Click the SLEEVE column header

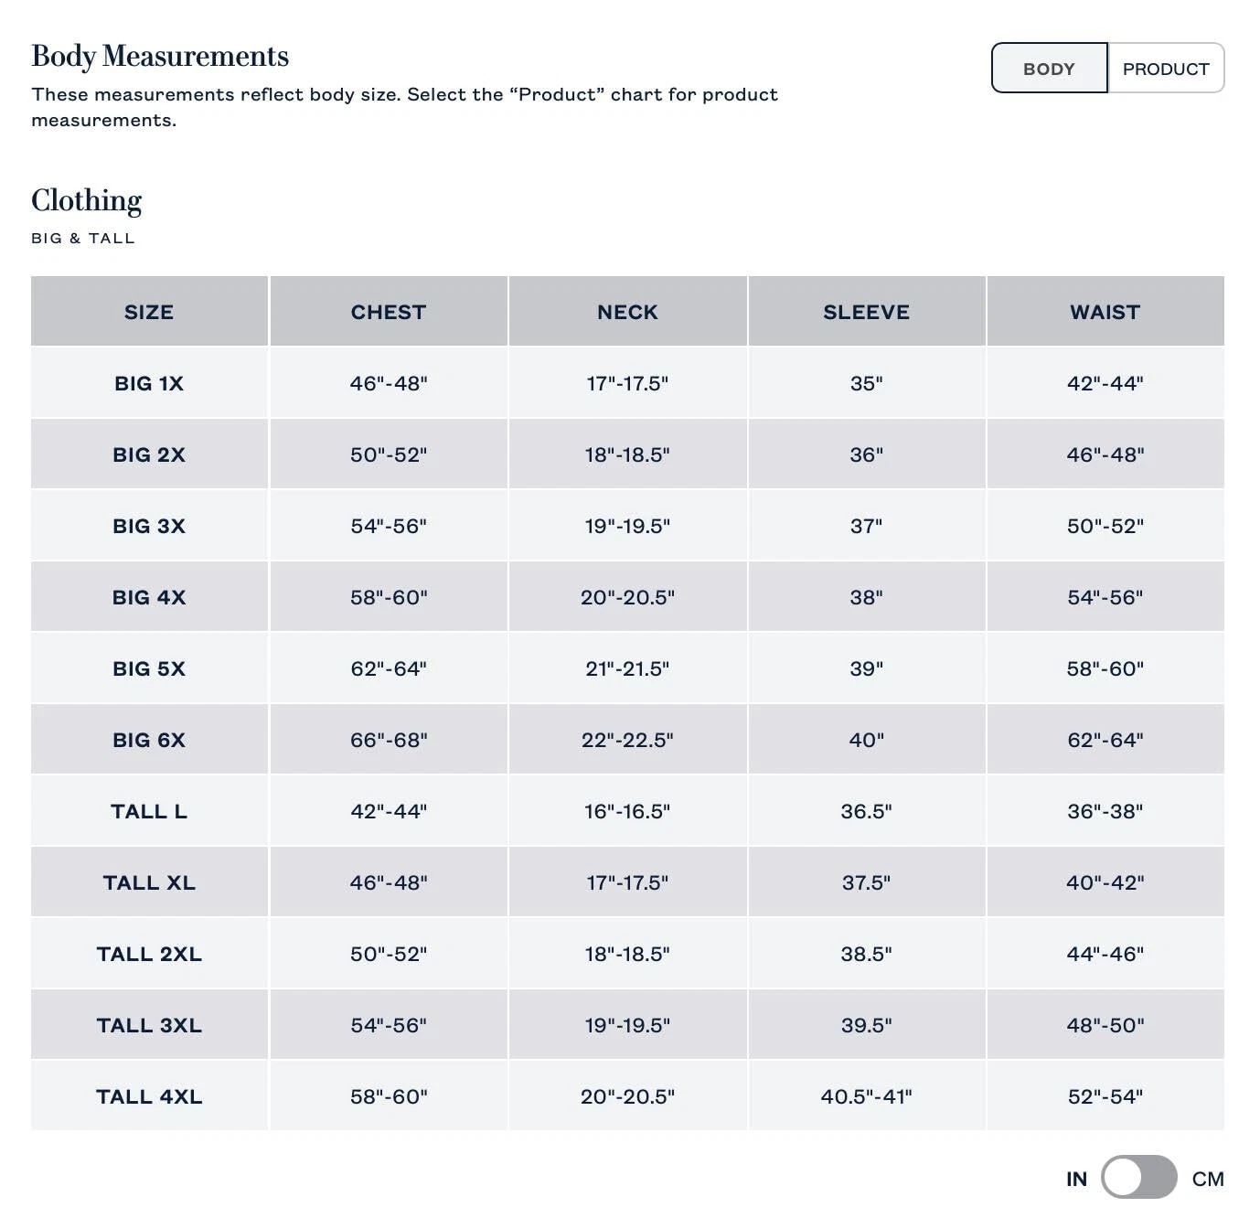tap(867, 312)
